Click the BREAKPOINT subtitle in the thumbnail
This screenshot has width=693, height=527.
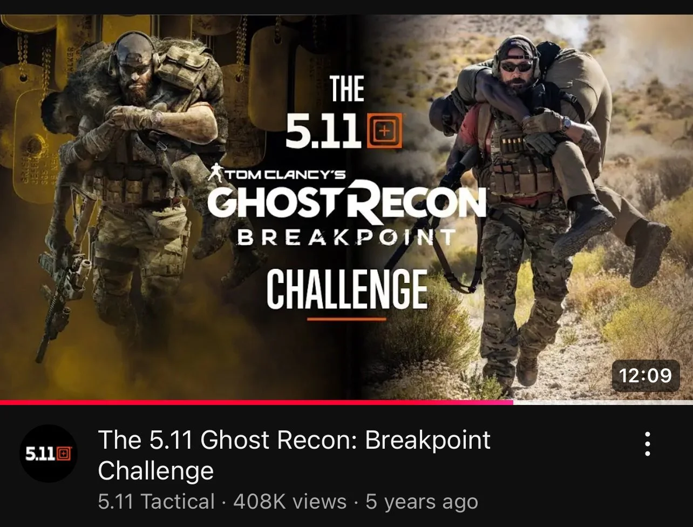[346, 237]
